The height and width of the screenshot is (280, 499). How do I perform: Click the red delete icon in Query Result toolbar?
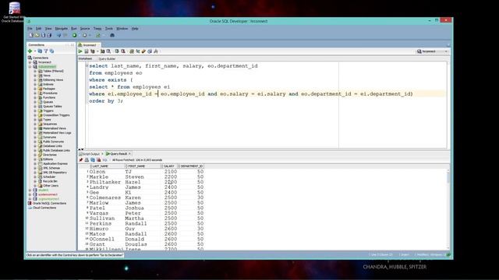click(99, 160)
